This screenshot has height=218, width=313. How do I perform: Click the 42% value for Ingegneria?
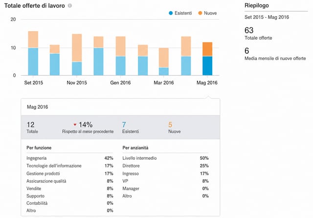(109, 158)
